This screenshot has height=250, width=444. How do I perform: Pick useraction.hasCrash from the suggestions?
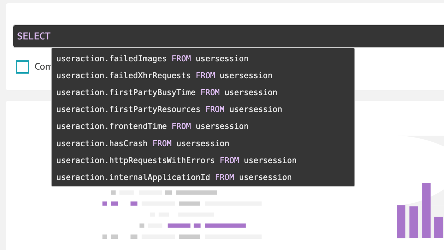(142, 144)
